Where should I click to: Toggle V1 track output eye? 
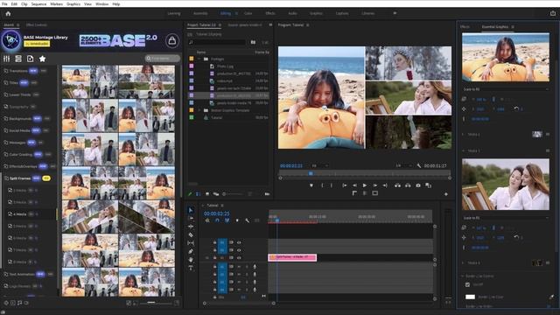pos(239,257)
